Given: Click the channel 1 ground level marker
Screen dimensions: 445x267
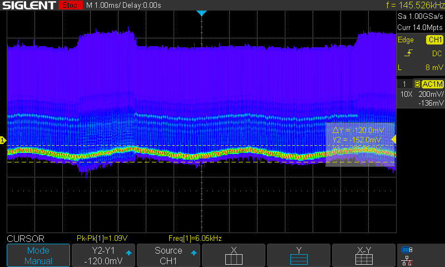Looking at the screenshot, I should [3, 141].
